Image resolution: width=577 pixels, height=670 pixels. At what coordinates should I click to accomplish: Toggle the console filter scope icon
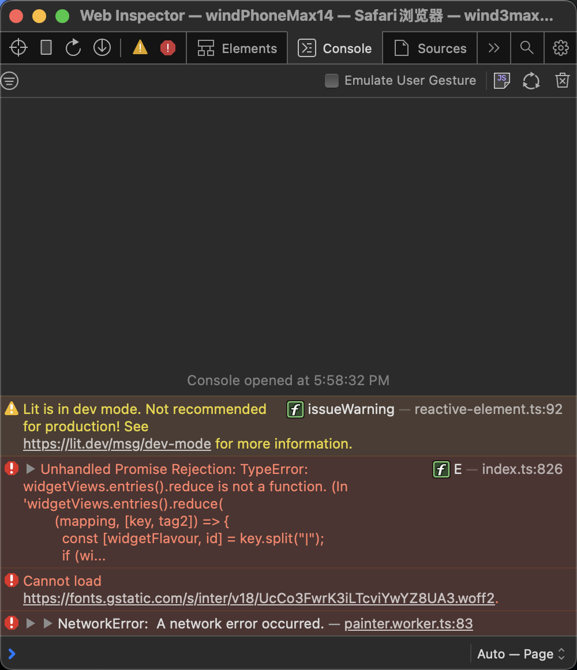click(10, 81)
